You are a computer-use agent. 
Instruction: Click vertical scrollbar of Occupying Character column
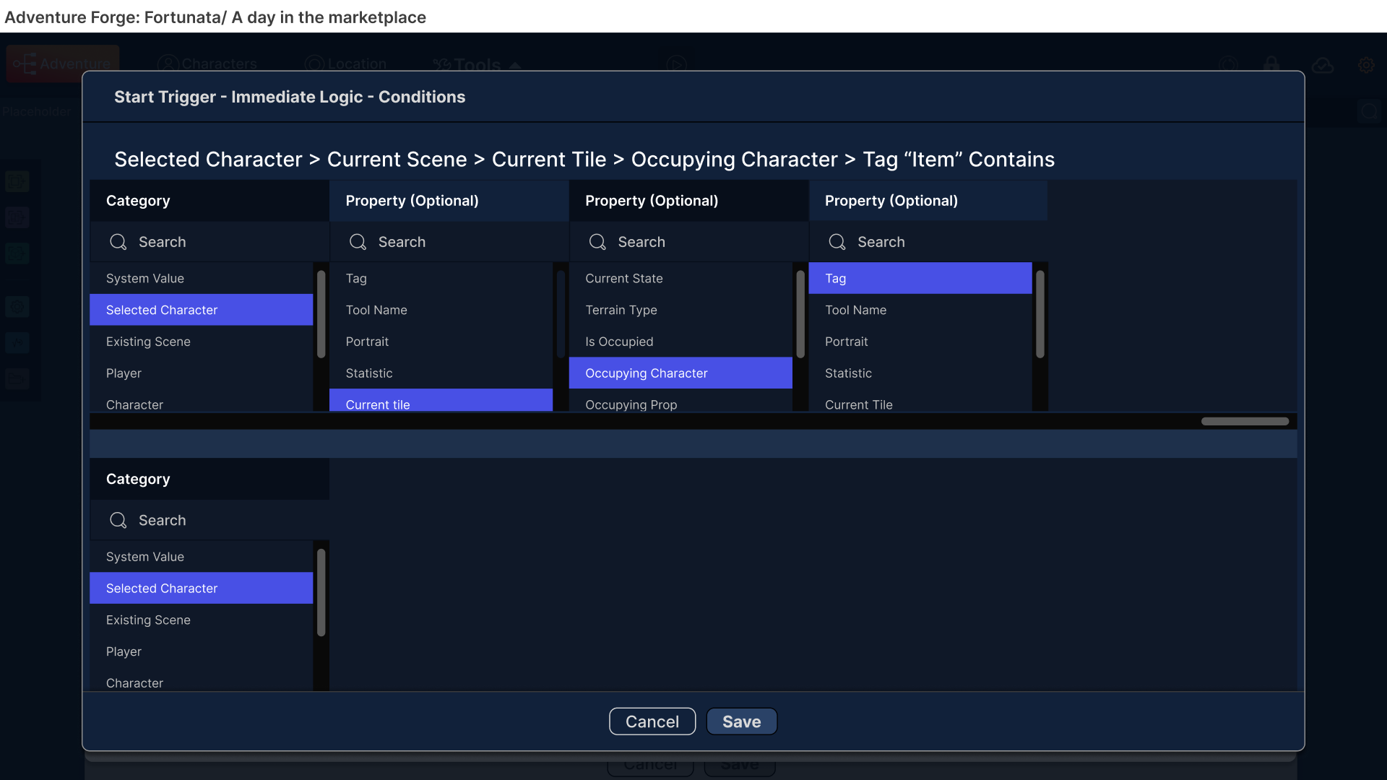tap(800, 314)
